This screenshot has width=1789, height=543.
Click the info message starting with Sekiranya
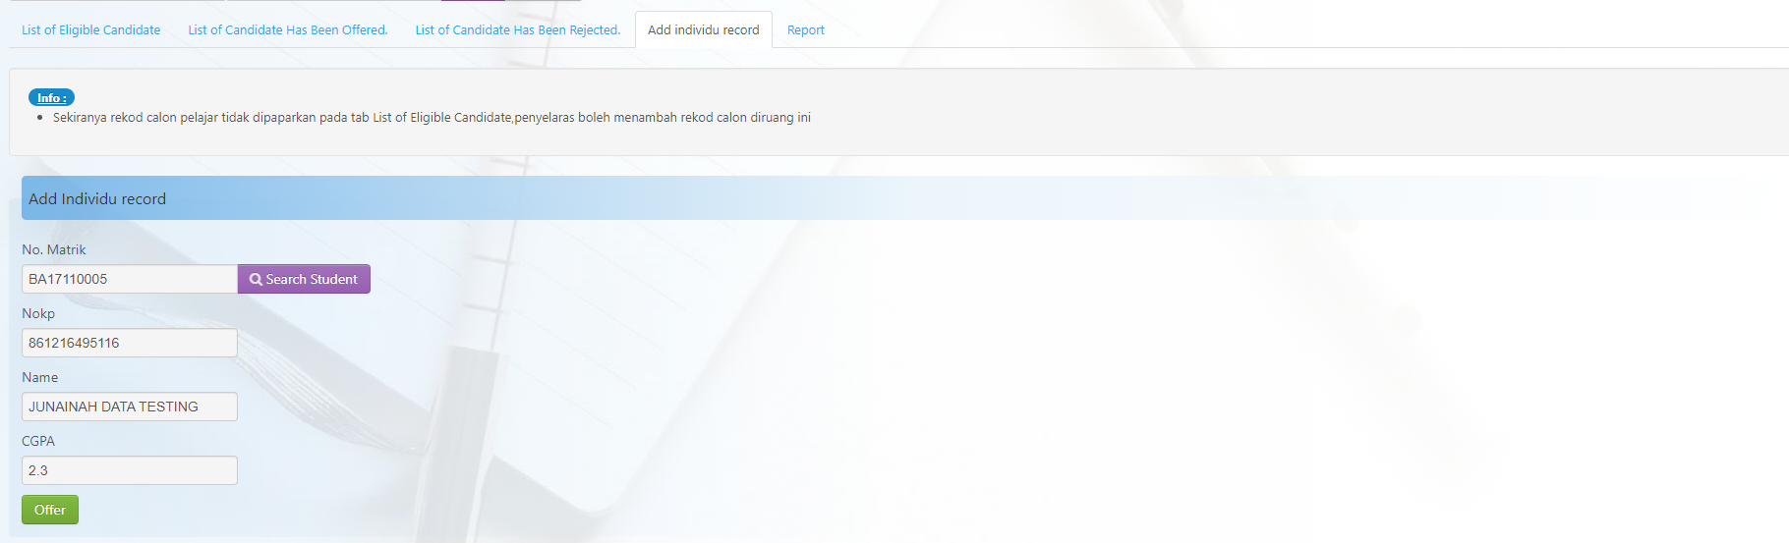432,118
